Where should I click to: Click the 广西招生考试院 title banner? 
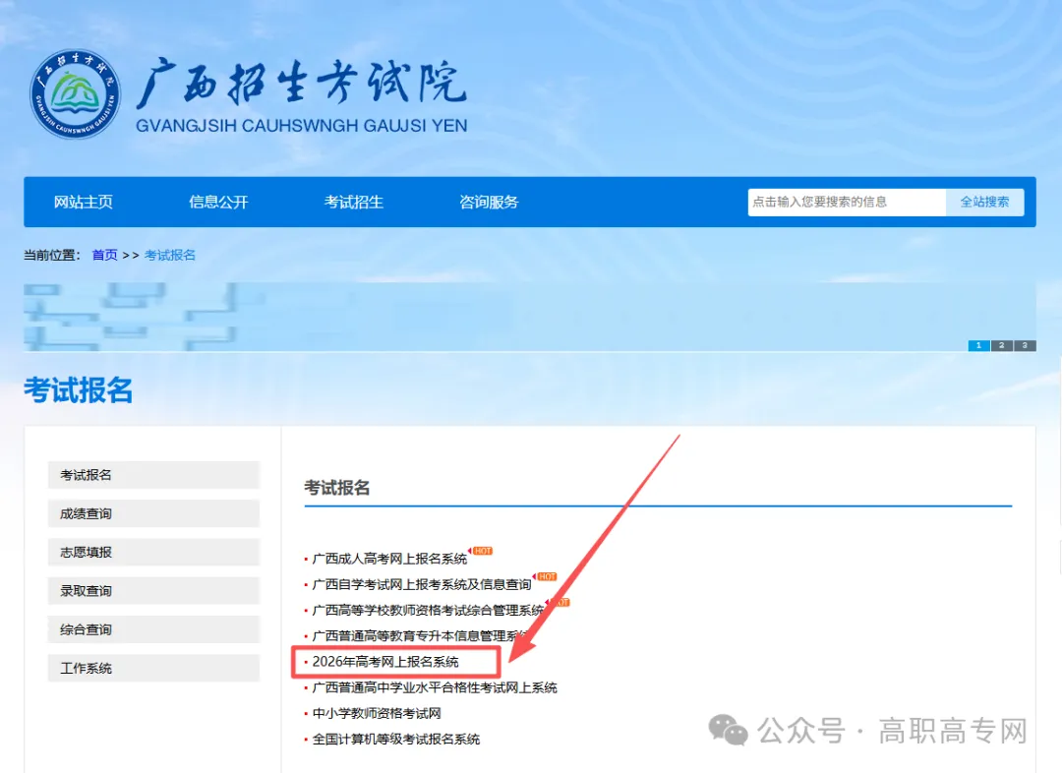(x=302, y=94)
